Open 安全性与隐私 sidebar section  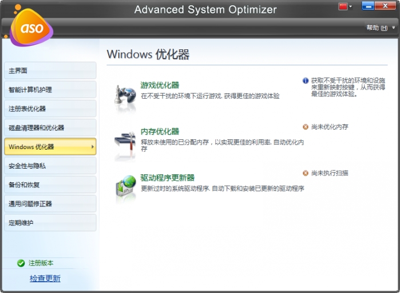pos(50,166)
